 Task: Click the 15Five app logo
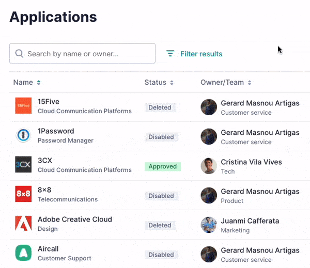(23, 106)
